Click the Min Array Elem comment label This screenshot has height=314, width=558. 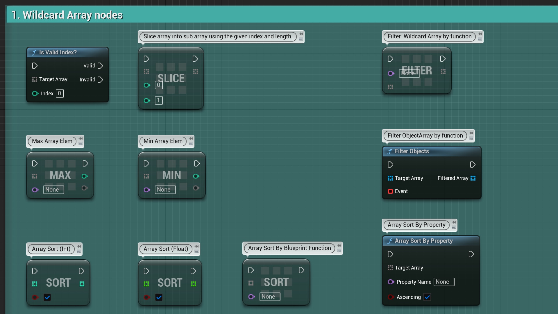162,141
